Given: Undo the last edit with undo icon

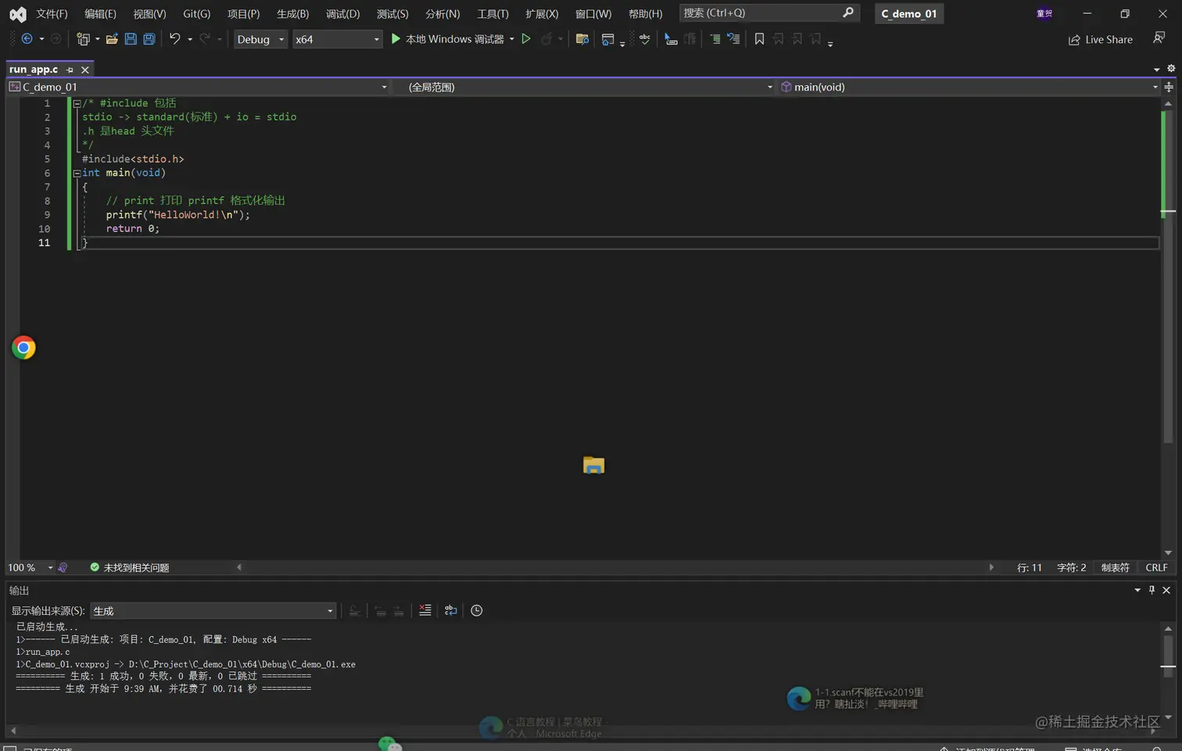Looking at the screenshot, I should click(x=174, y=39).
